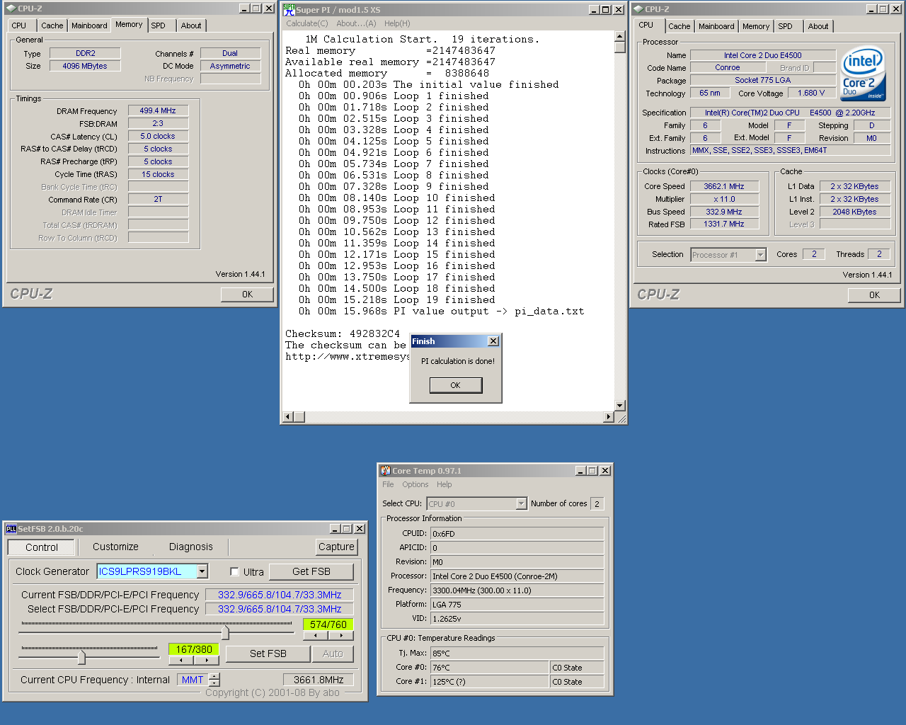Click the left CPU-Z window title icon
Viewport: 906px width, 725px height.
point(11,8)
